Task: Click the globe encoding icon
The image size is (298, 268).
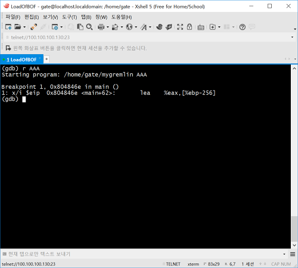Action: point(129,27)
